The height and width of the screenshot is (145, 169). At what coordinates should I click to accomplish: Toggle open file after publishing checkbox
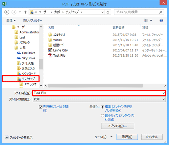coord(41,107)
